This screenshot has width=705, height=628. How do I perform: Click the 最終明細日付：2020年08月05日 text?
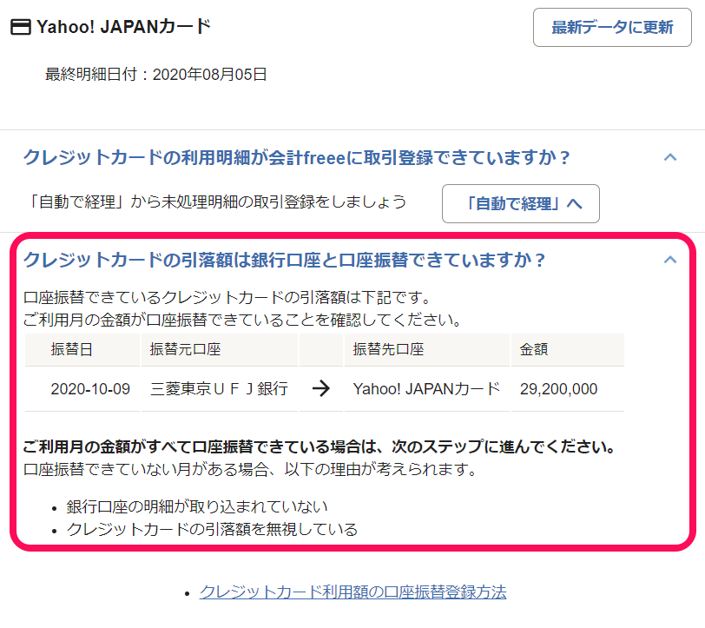point(156,74)
